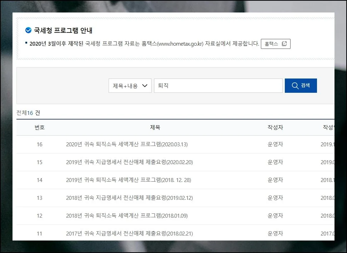Open 2019년 귀속 퇴직소득 세액계산 프로그램 post

128,180
